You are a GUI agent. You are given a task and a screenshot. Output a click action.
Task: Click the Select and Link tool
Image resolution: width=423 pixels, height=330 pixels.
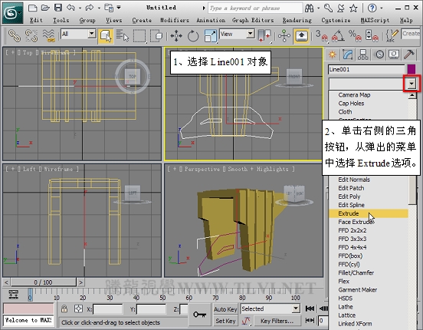click(x=15, y=36)
